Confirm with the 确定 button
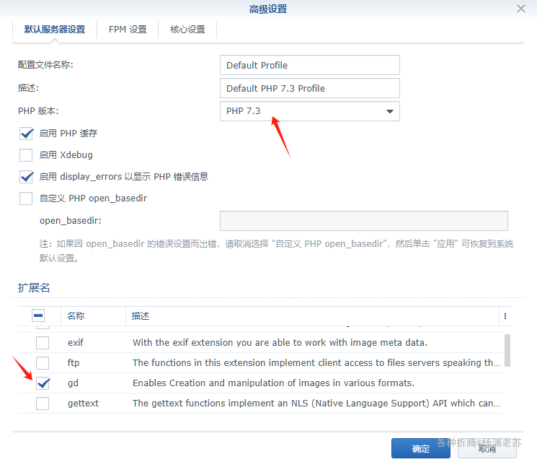The image size is (537, 462). [420, 448]
